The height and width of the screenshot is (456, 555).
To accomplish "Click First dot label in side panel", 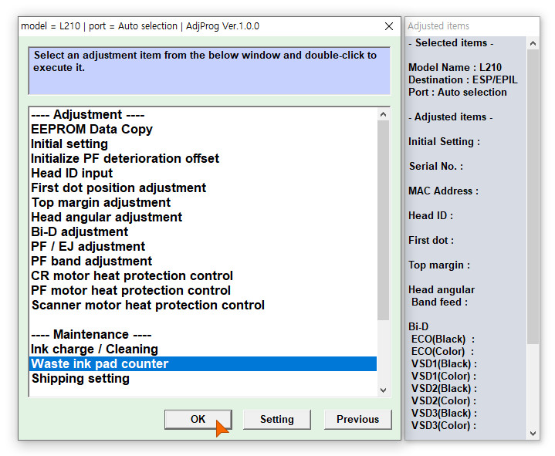I will click(431, 241).
